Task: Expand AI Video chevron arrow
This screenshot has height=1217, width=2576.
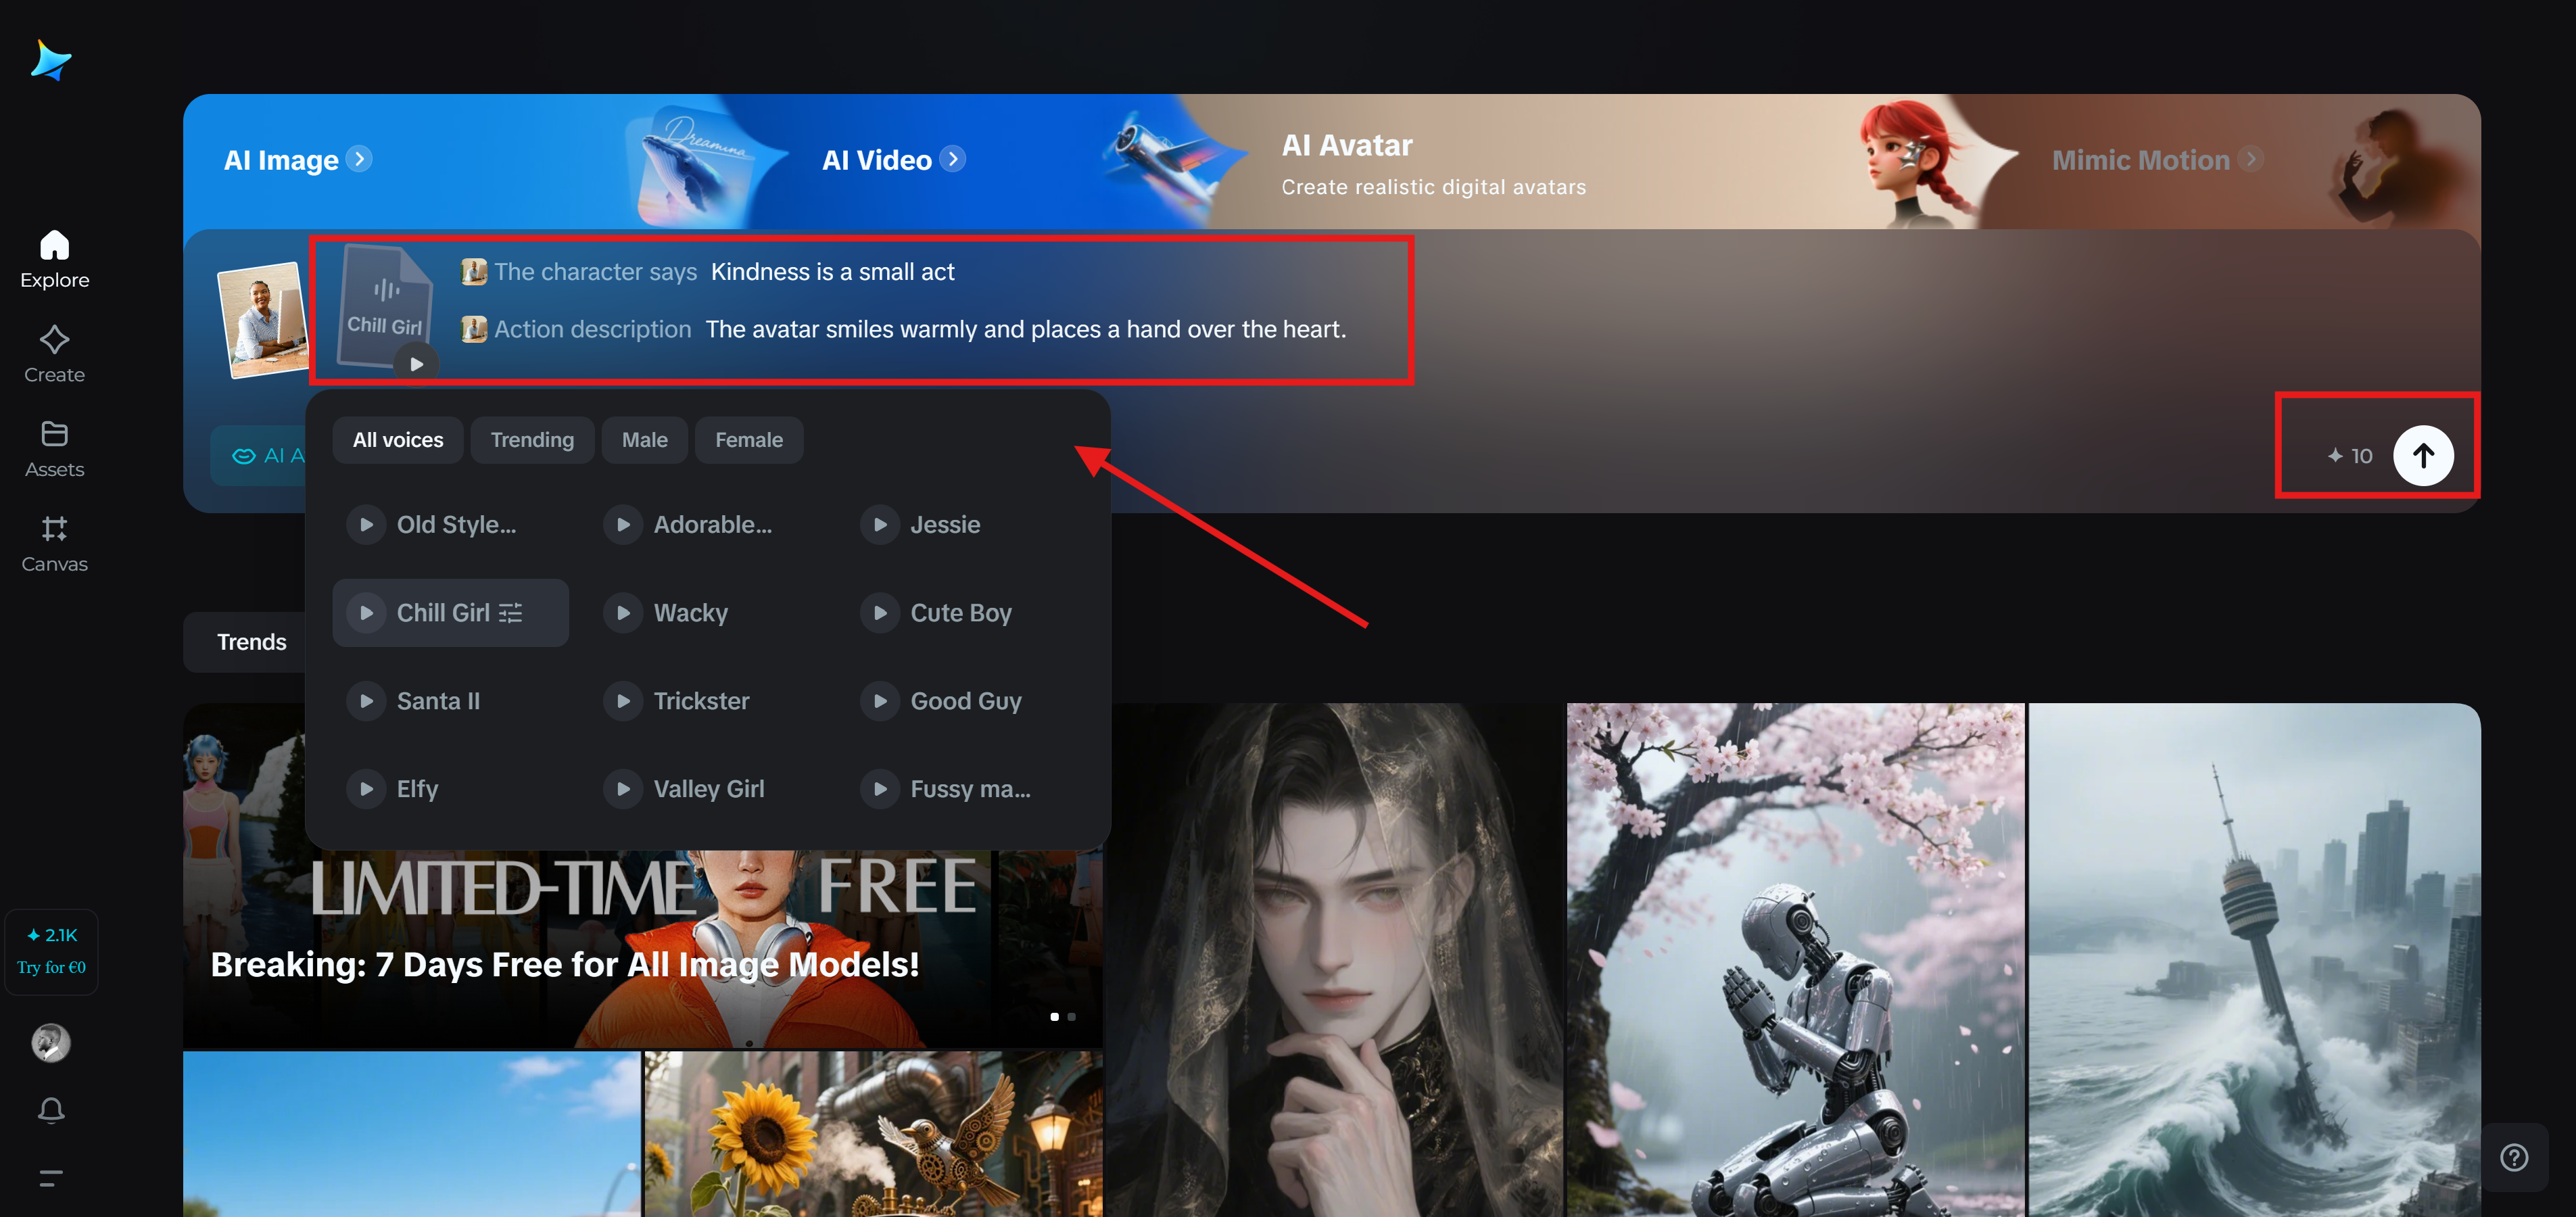Action: coord(953,159)
